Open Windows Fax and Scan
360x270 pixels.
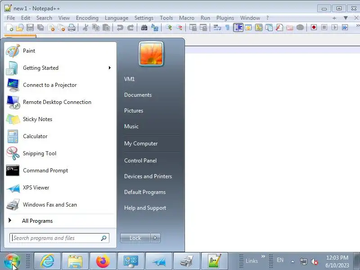point(60,205)
